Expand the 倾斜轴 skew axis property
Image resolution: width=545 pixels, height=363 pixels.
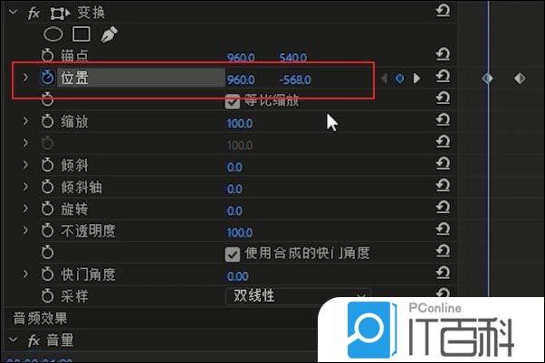click(25, 187)
